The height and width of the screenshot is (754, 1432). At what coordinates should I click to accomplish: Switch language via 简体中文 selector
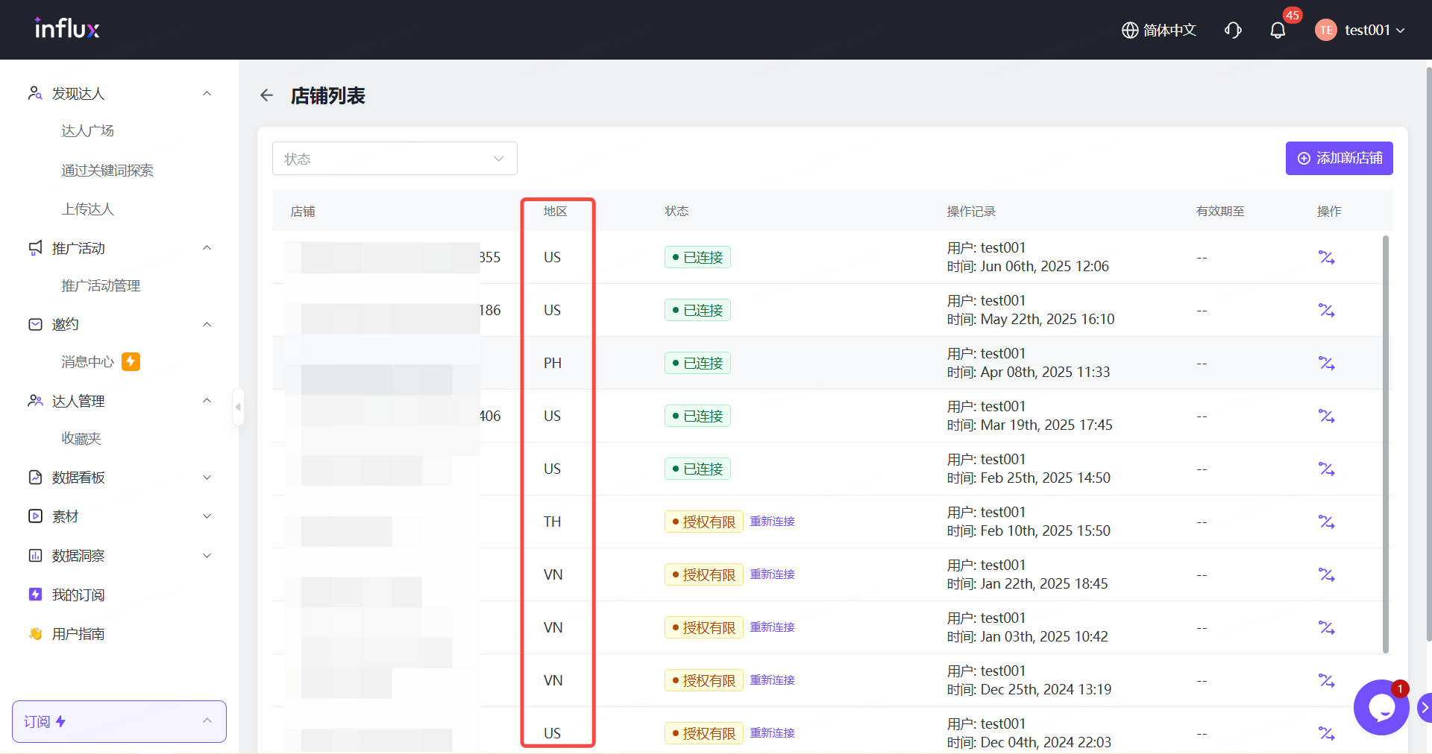(x=1159, y=31)
